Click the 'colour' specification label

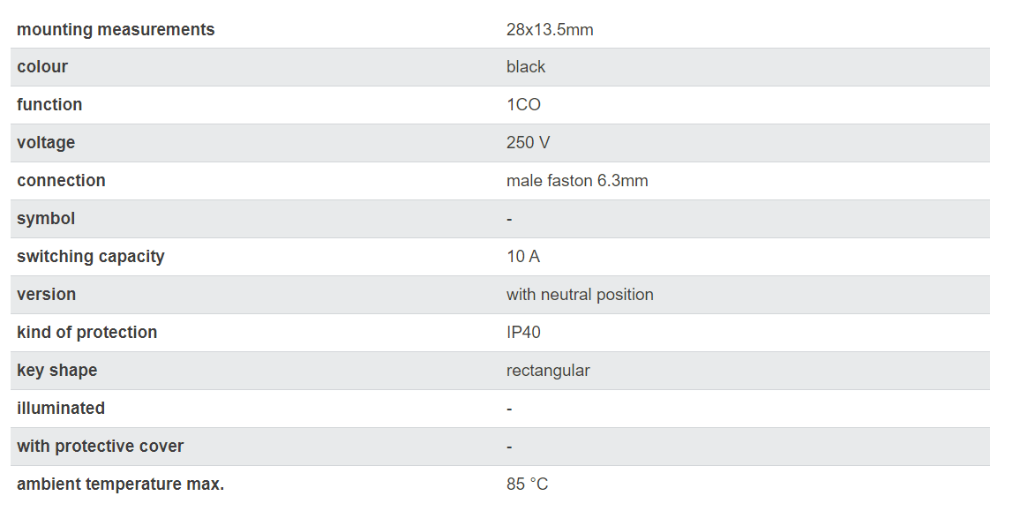(x=42, y=67)
